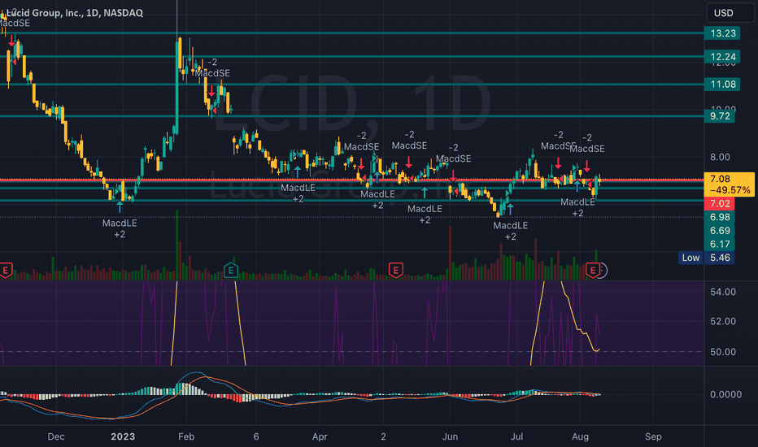Open the USD currency selector
The height and width of the screenshot is (447, 758).
730,12
